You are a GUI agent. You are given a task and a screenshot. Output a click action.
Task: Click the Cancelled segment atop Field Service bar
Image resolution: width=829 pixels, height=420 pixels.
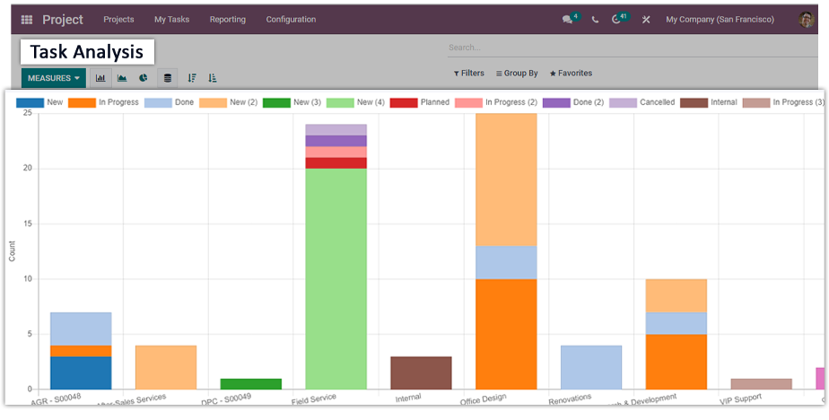(x=336, y=129)
